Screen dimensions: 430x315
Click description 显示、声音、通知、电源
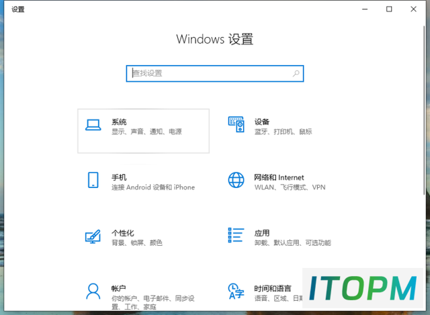point(146,132)
